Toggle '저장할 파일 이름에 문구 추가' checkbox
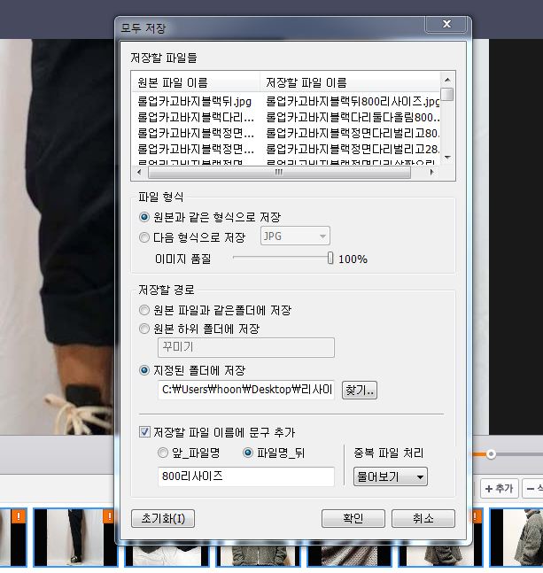Viewport: 543px width, 573px height. pos(144,432)
